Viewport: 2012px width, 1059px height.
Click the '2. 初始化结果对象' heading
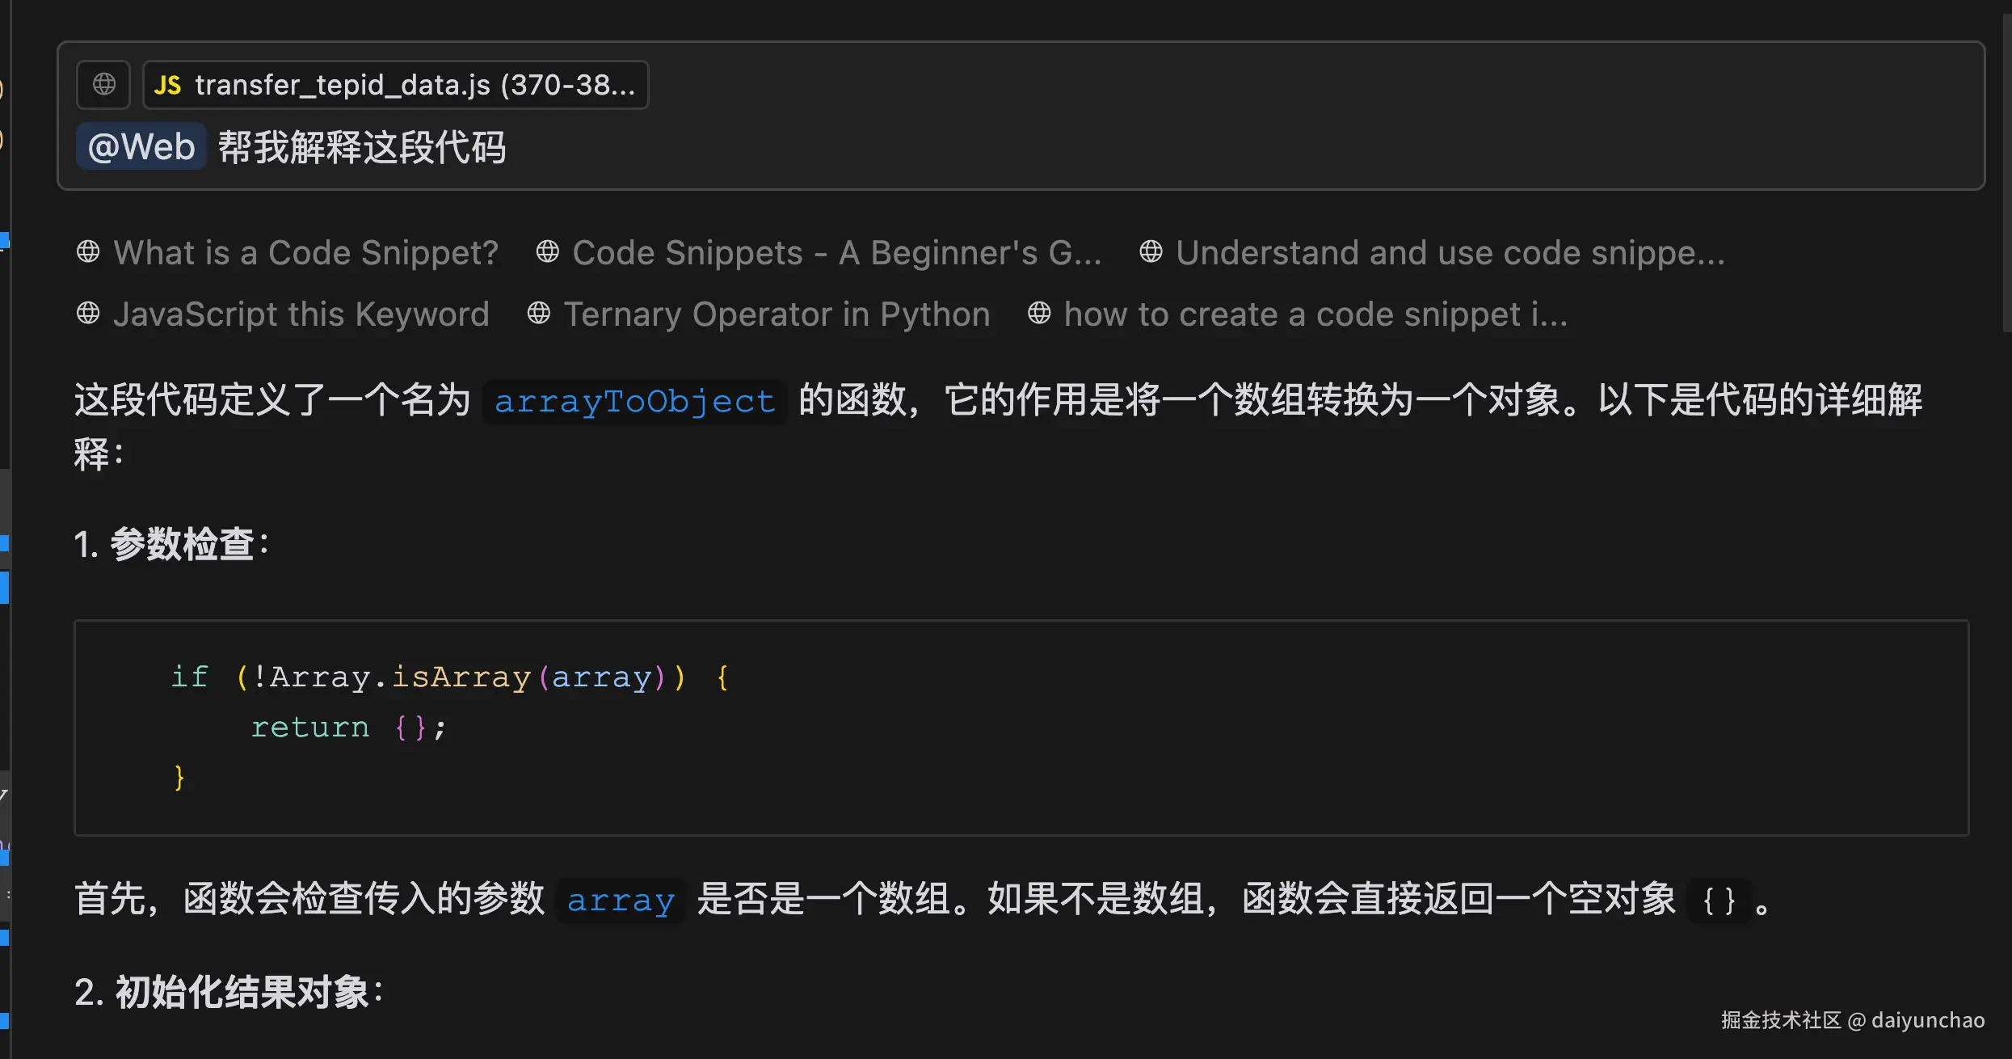229,992
